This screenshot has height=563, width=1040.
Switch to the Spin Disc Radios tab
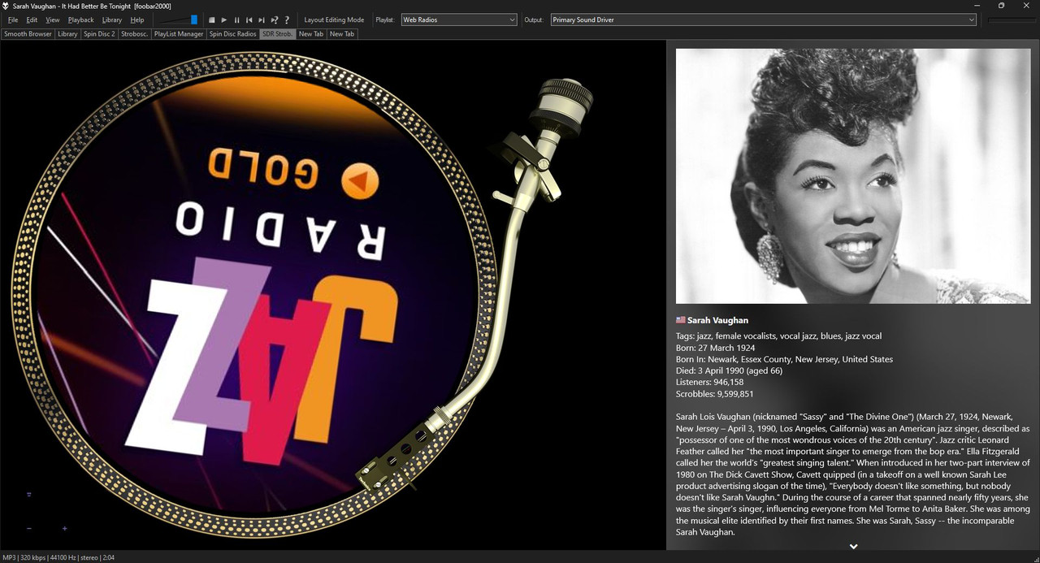(232, 34)
